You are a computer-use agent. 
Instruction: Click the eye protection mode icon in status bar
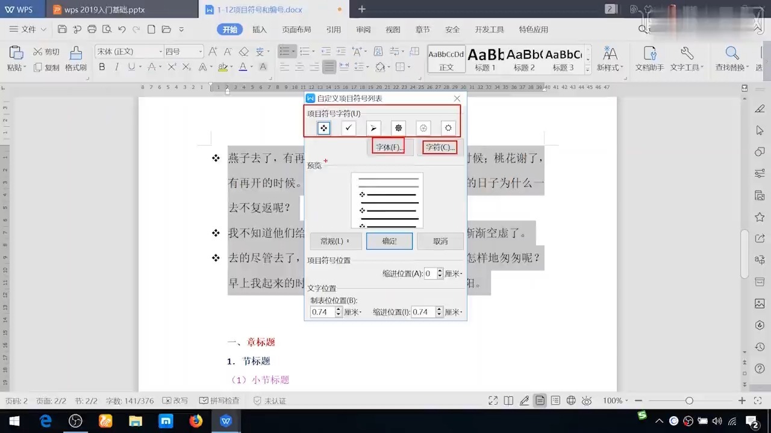[x=587, y=401]
